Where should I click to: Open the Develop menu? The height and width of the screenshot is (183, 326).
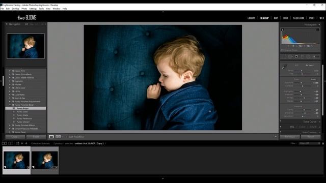click(15, 9)
